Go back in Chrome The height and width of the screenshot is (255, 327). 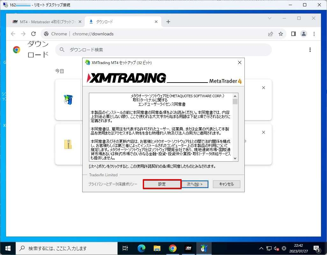[x=13, y=34]
